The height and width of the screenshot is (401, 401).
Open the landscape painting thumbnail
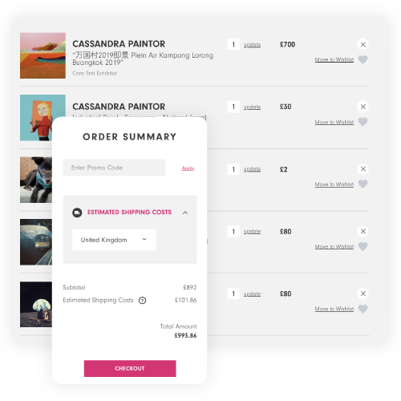pos(43,55)
